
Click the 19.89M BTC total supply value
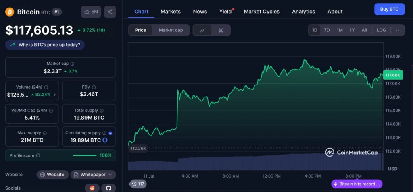[89, 118]
